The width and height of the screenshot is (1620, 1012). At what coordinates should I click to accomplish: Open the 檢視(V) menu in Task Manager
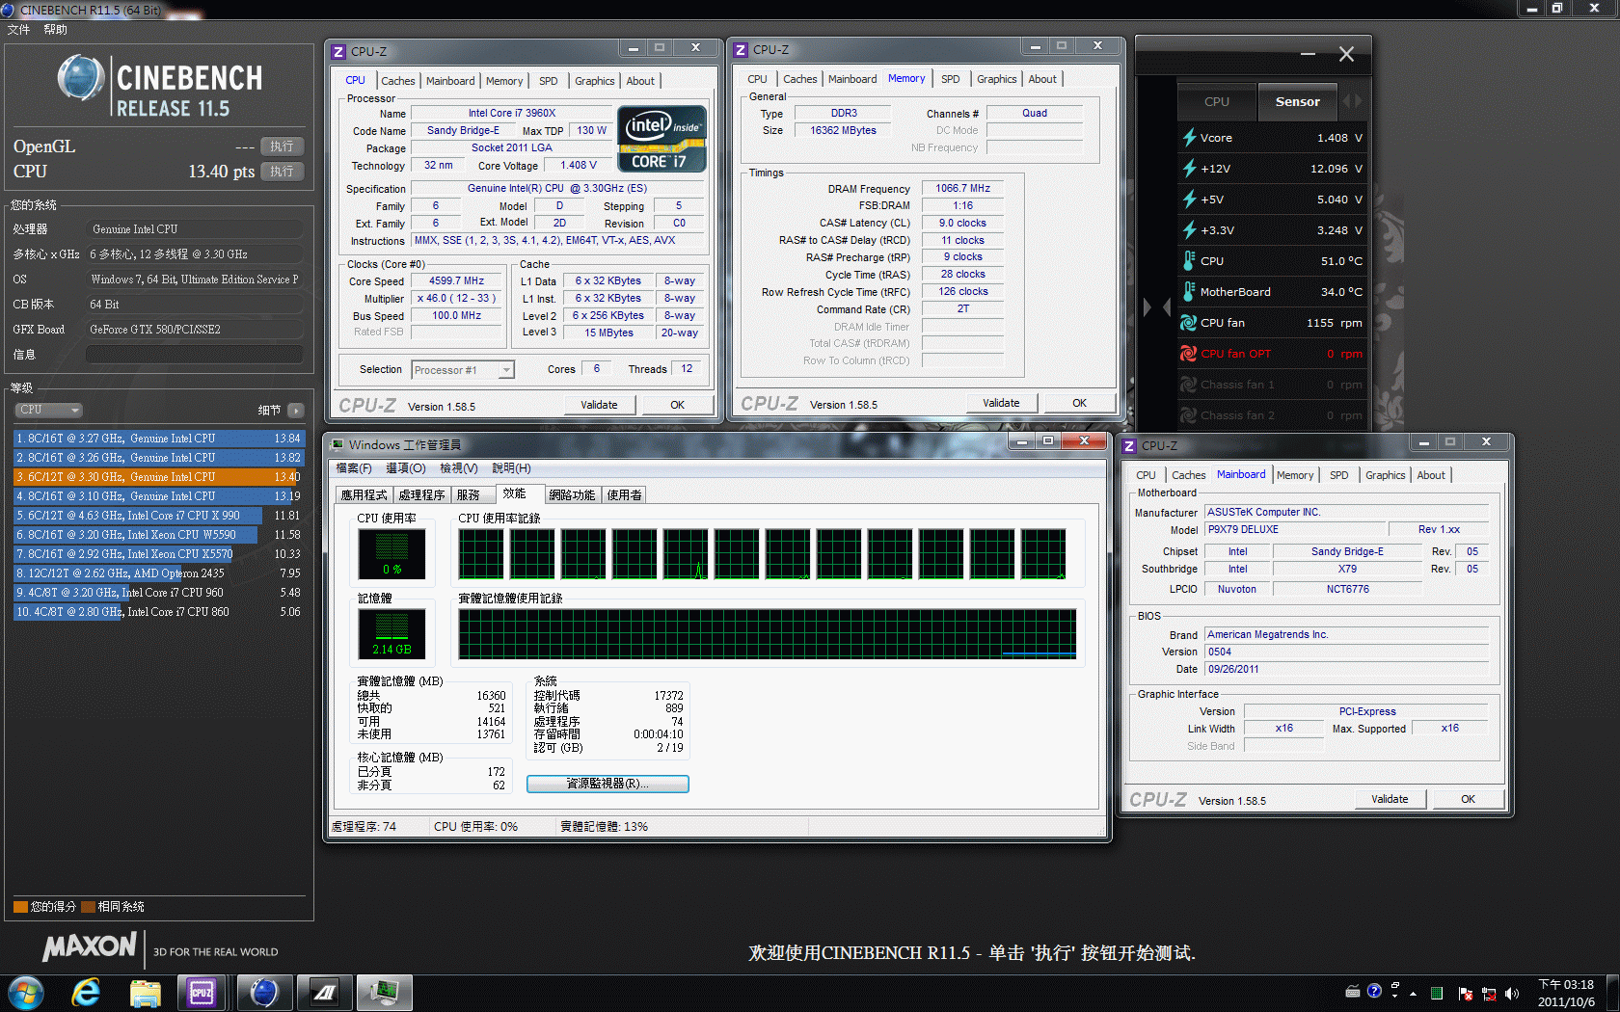click(458, 468)
